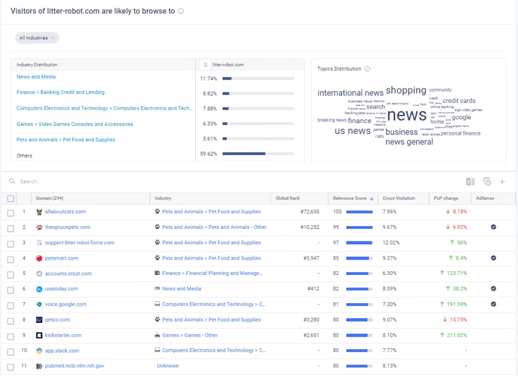Open the All Industries dropdown
The width and height of the screenshot is (518, 376).
(37, 38)
